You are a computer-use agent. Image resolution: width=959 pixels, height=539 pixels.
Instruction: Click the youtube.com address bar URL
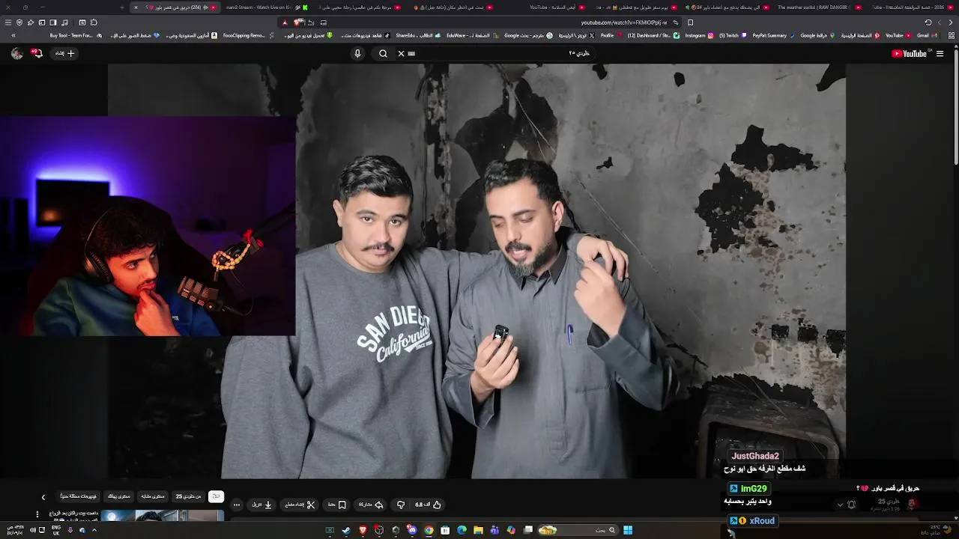click(623, 22)
